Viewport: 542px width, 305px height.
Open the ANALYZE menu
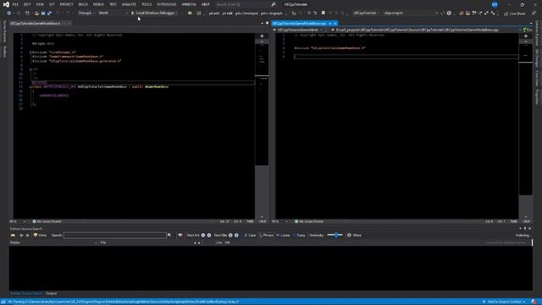(129, 4)
